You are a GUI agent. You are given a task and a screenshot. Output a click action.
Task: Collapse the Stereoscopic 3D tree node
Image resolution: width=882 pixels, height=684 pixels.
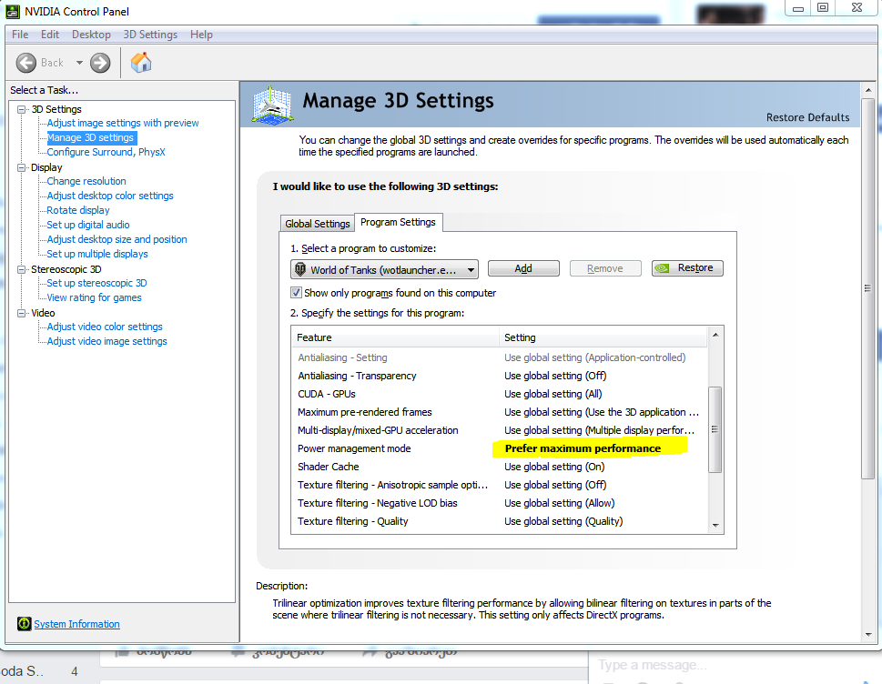[22, 269]
